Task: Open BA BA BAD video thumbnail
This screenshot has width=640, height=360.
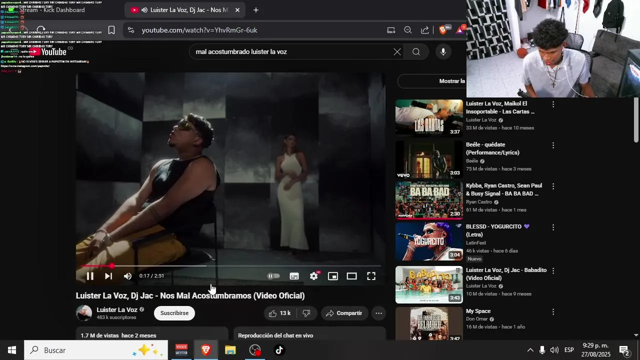Action: [x=429, y=200]
